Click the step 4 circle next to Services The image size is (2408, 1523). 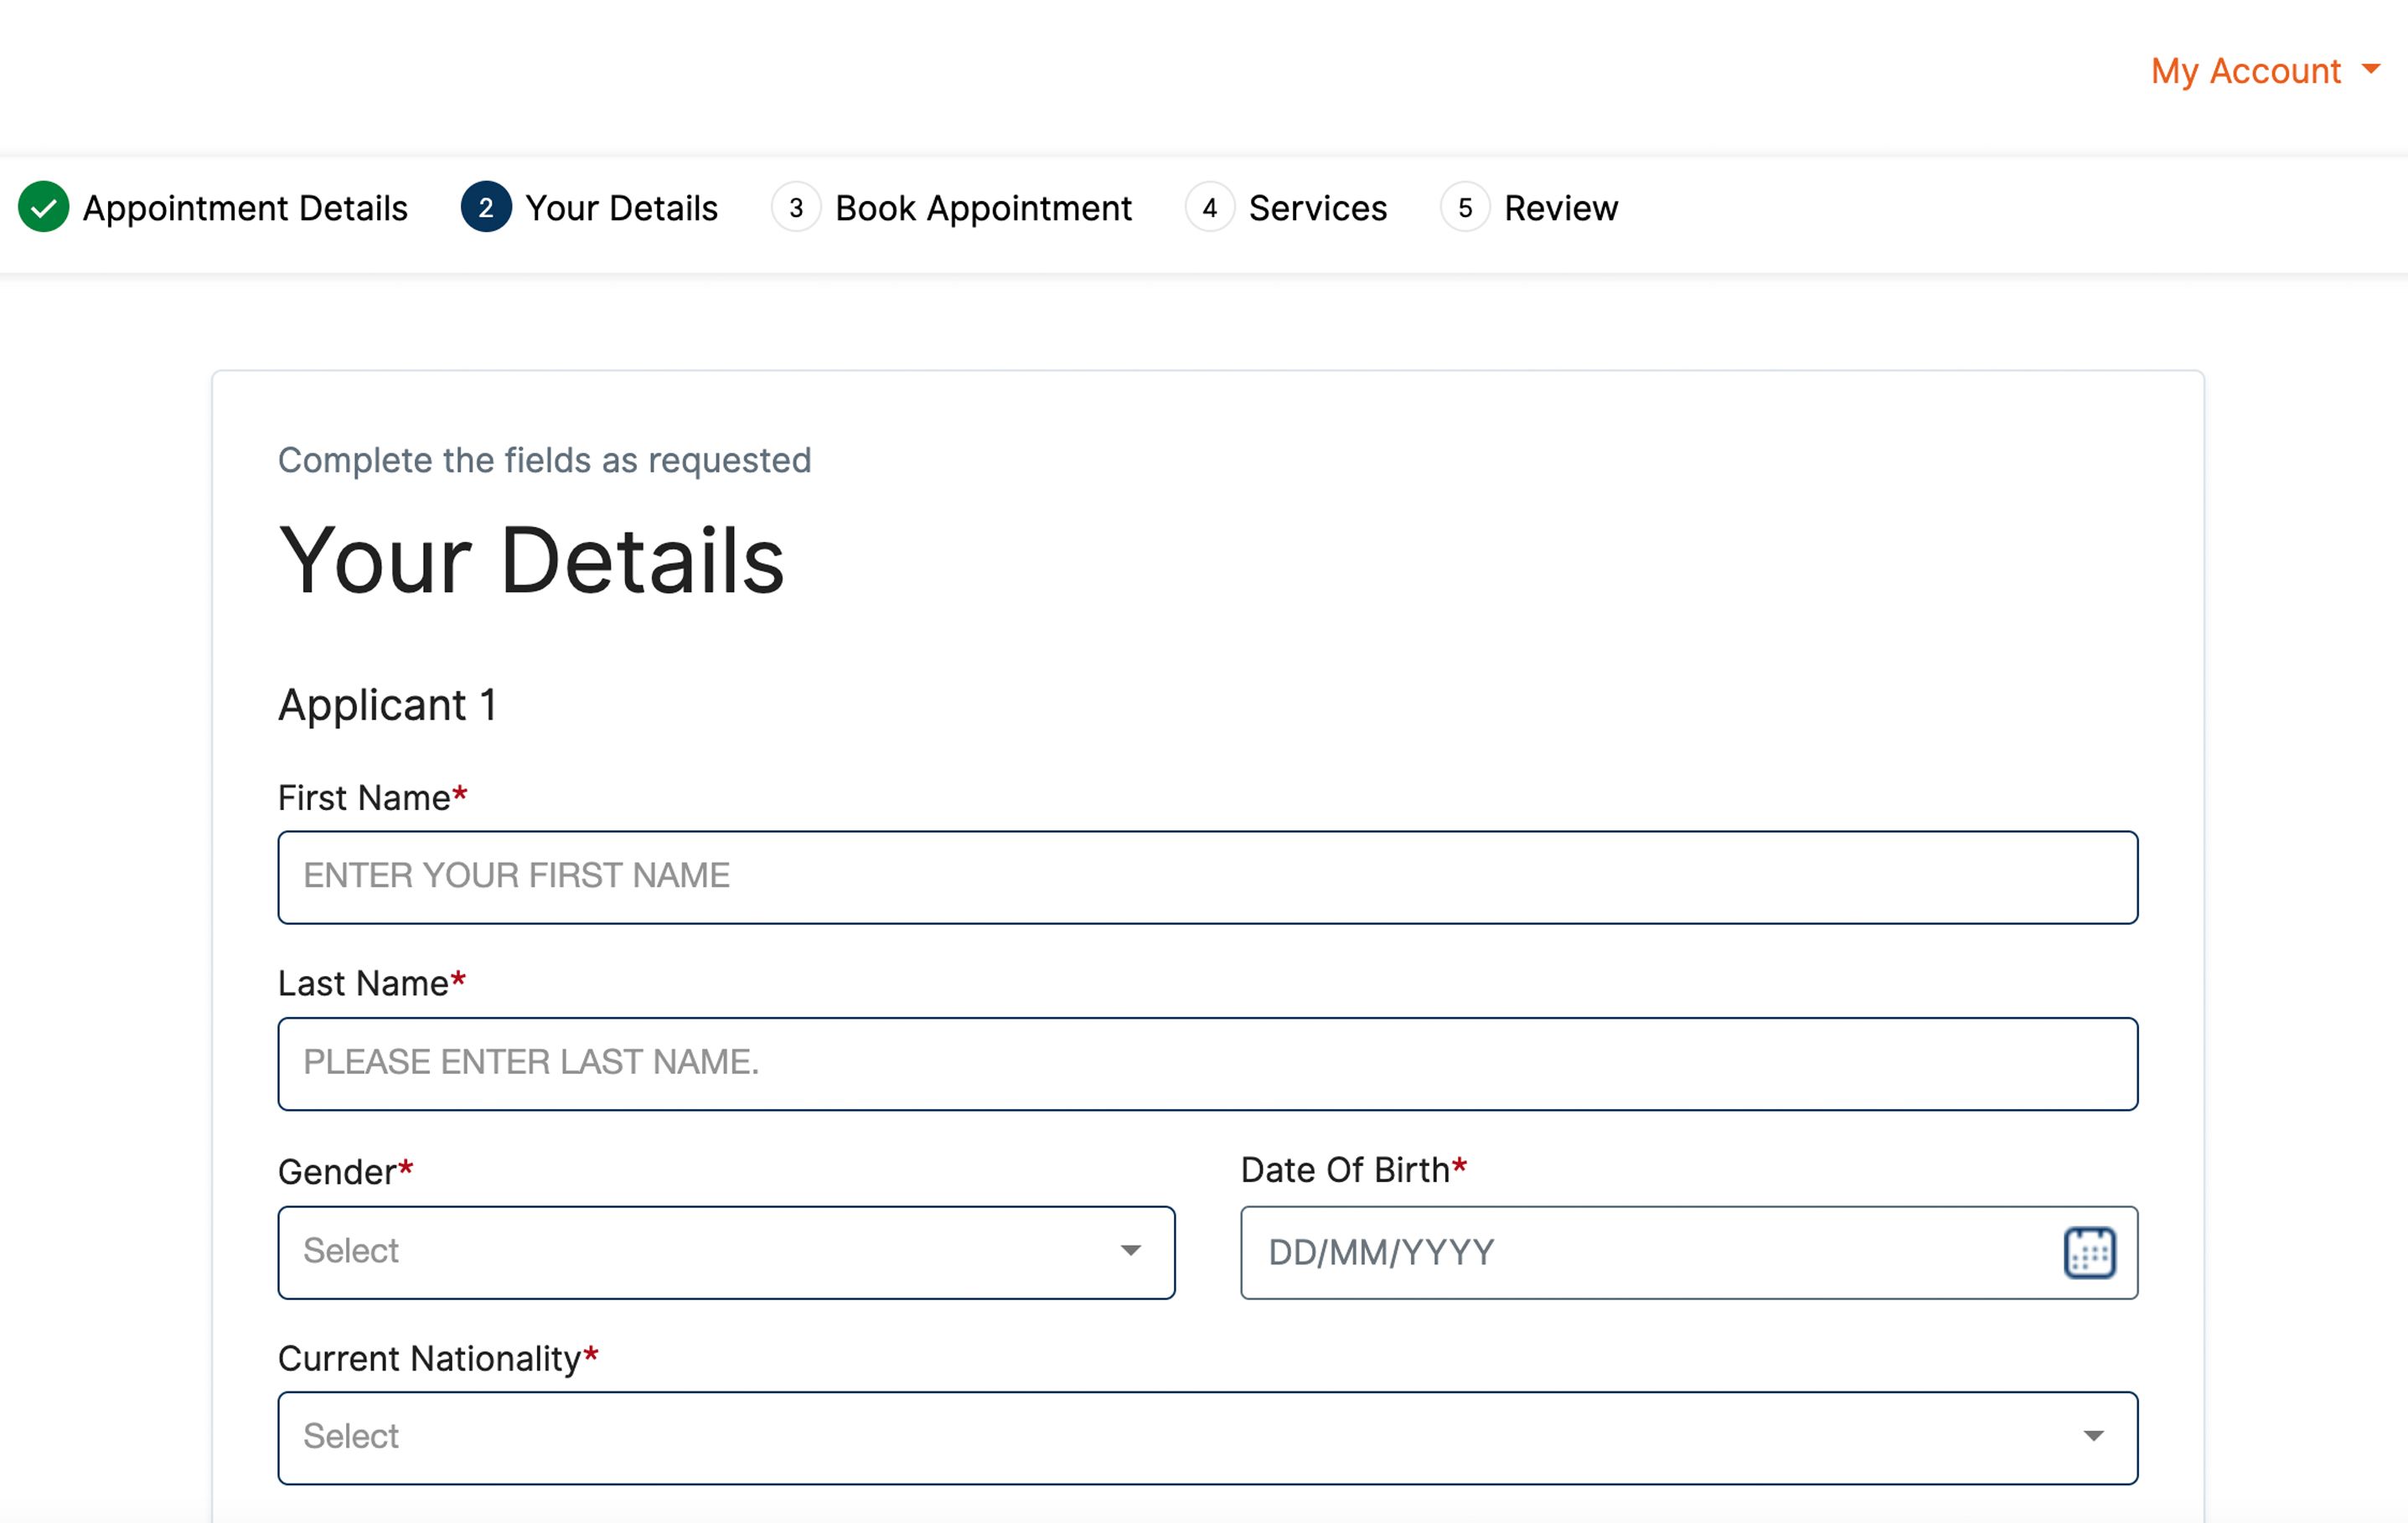pos(1210,208)
